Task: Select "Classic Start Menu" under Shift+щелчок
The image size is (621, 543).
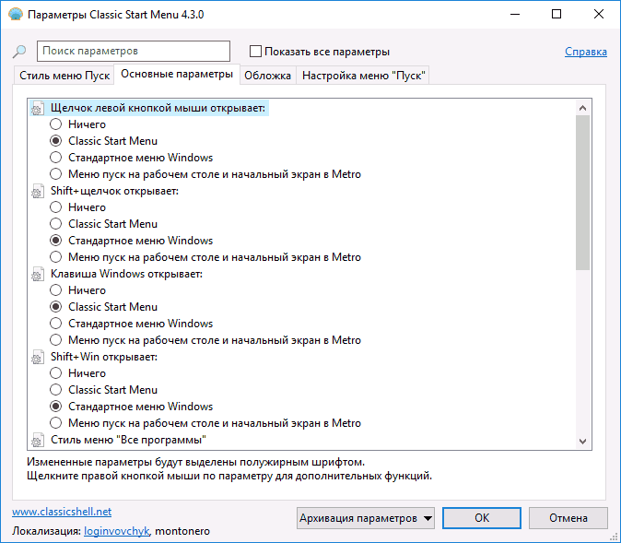Action: click(56, 224)
